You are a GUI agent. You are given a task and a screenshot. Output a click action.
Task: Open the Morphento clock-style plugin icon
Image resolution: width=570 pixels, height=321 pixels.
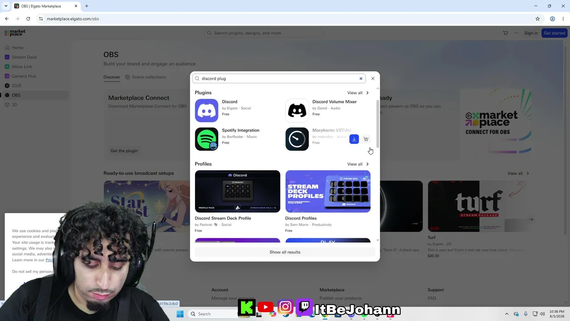[297, 139]
